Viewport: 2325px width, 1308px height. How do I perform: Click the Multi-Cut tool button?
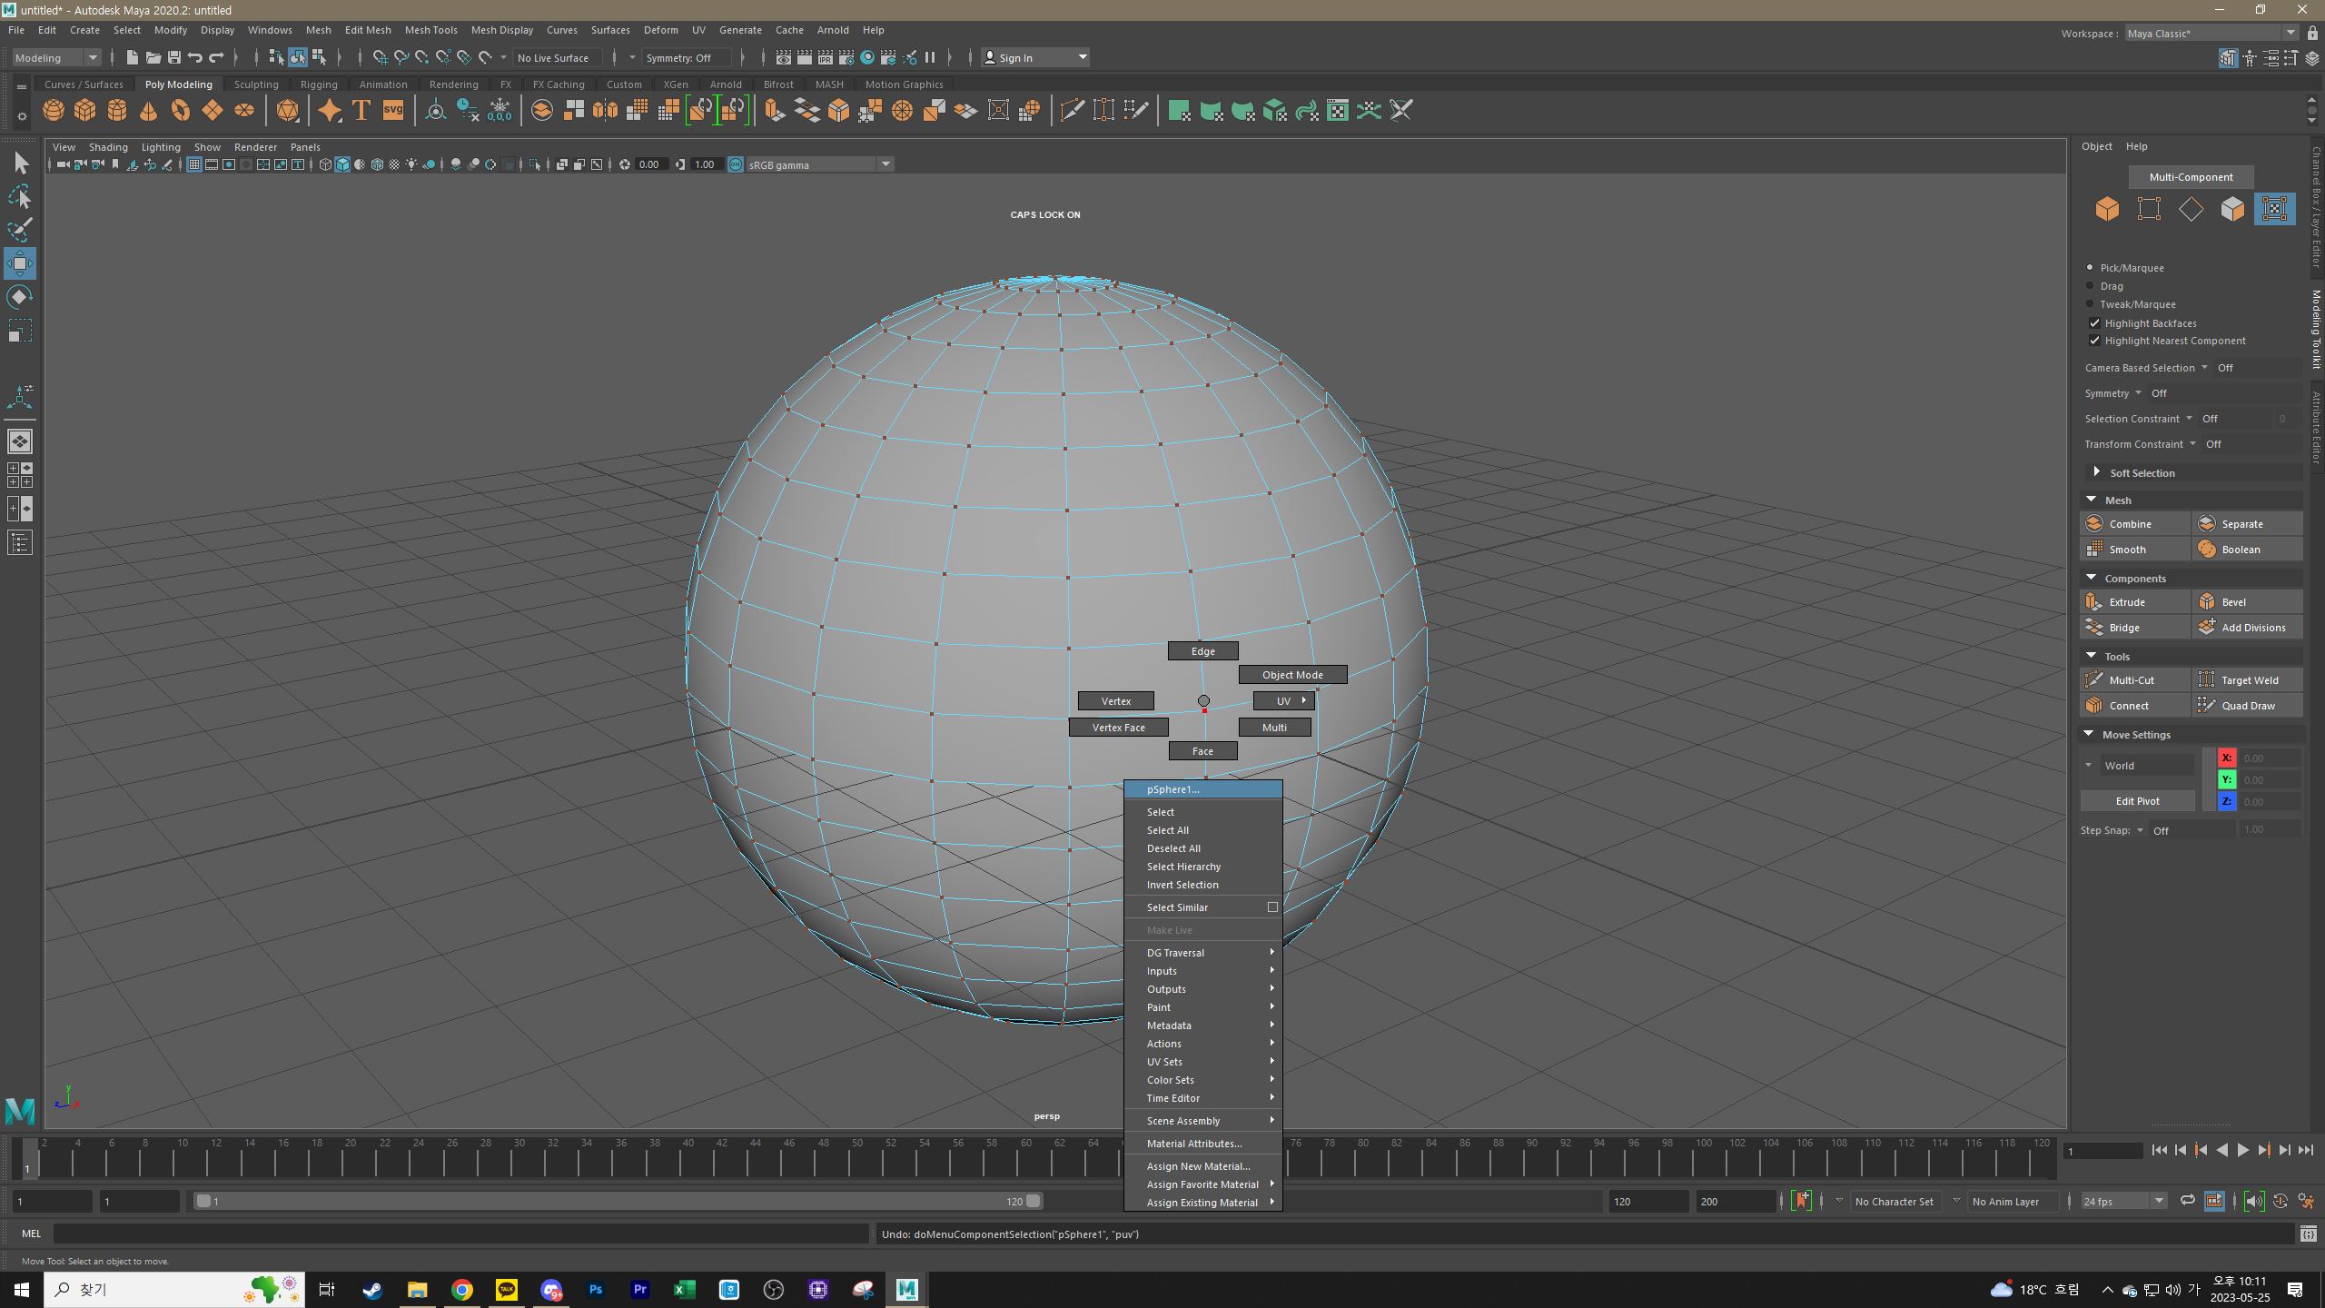click(x=2134, y=680)
